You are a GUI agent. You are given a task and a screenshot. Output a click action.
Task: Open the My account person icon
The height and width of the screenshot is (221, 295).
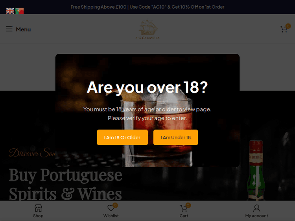coord(256,208)
